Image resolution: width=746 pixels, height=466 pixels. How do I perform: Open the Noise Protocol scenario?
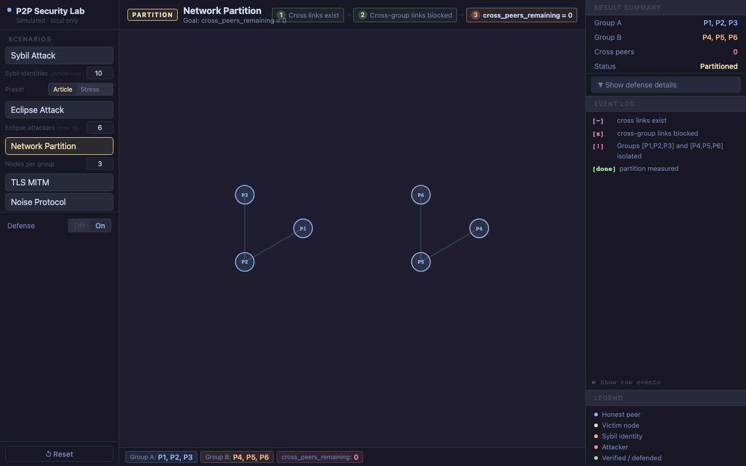pos(59,202)
